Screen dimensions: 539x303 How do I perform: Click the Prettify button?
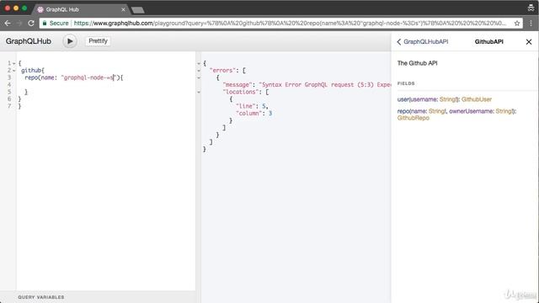pos(98,41)
